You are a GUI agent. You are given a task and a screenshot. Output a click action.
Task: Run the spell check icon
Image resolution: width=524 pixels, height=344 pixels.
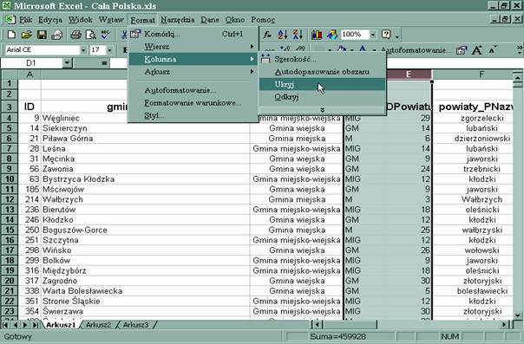106,35
